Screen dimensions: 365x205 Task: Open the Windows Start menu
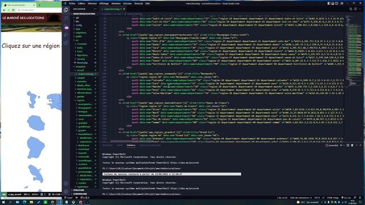coord(3,202)
